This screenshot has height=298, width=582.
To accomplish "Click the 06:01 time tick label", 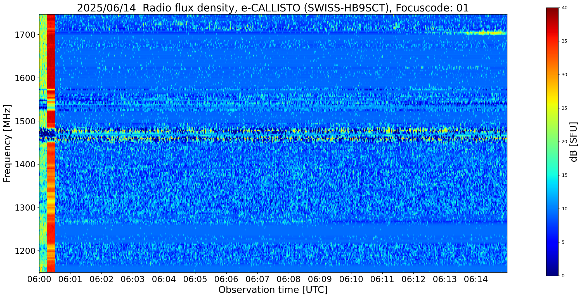I will tap(70, 279).
